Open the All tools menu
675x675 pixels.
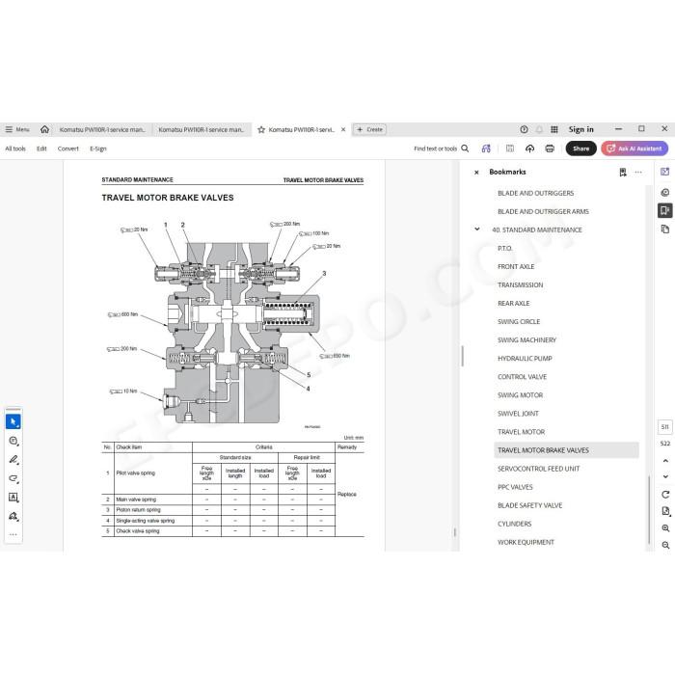tap(15, 148)
